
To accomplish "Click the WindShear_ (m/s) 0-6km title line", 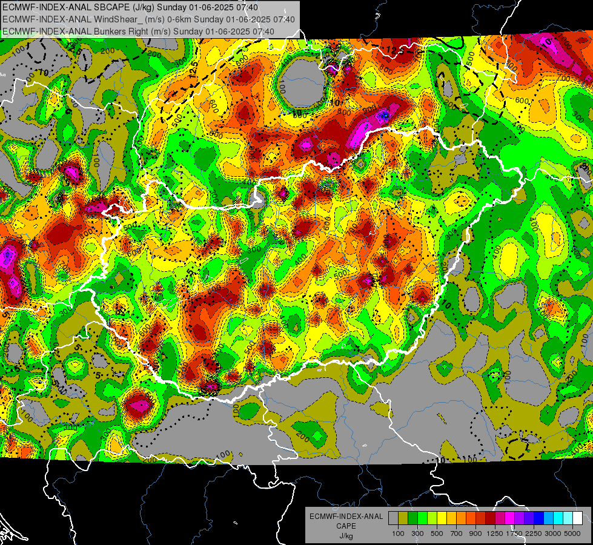I will (148, 19).
